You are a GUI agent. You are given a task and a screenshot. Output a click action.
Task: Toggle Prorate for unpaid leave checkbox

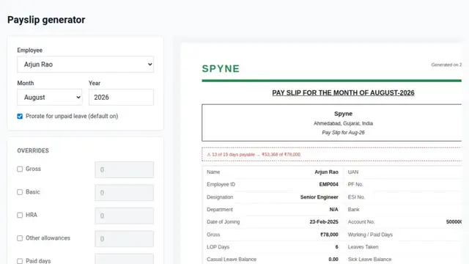click(x=20, y=116)
